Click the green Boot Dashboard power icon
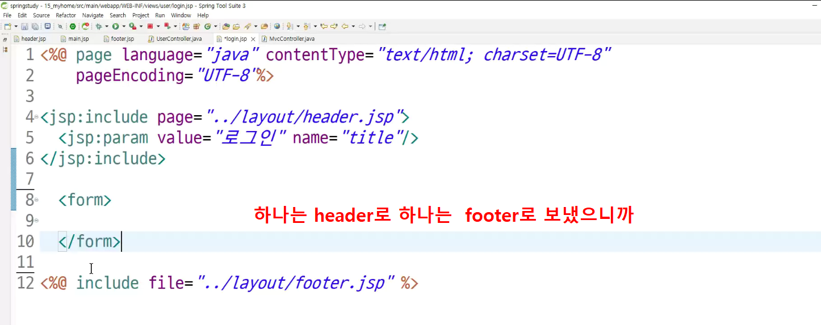 73,26
